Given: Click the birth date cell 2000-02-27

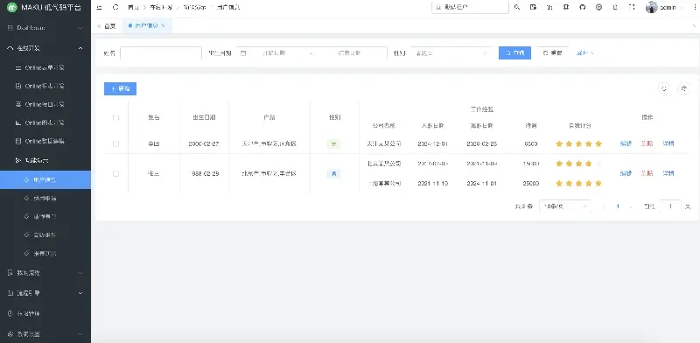Looking at the screenshot, I should point(204,143).
